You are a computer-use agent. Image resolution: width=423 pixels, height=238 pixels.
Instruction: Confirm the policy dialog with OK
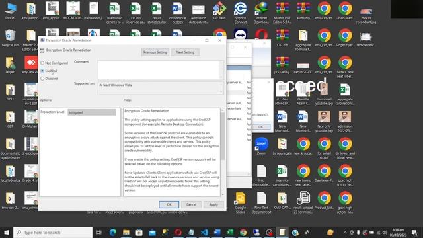[169, 204]
